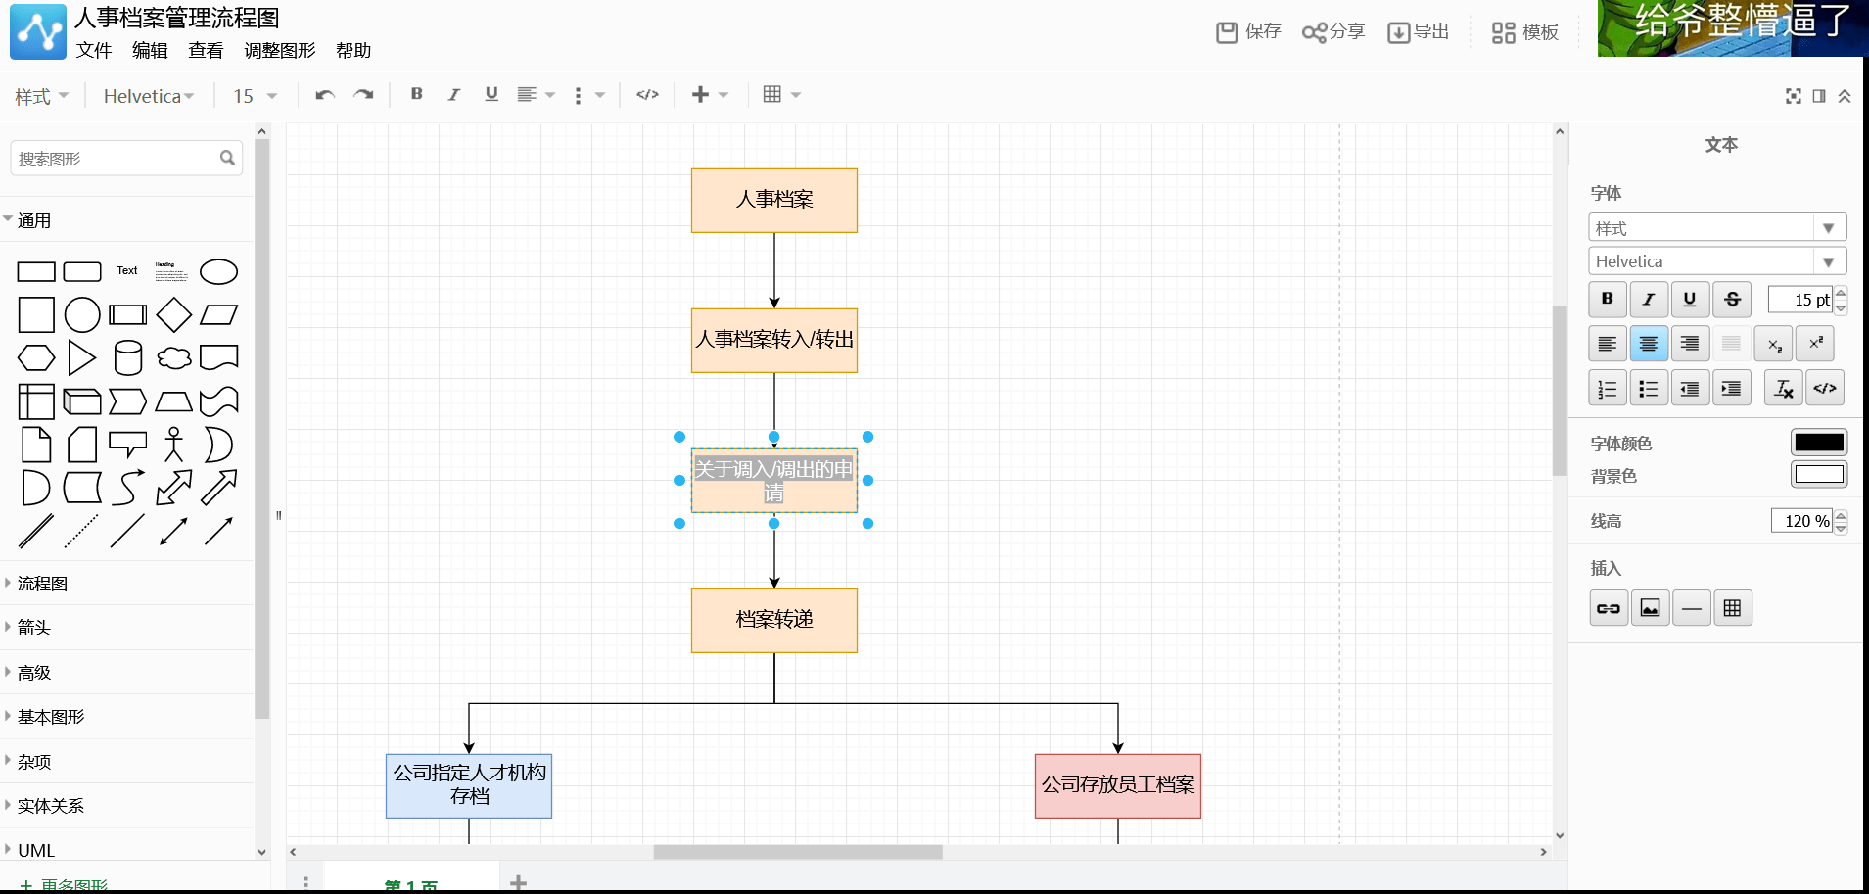This screenshot has width=1869, height=894.
Task: Open the Helvetica font dropdown in the right panel
Action: [1716, 261]
